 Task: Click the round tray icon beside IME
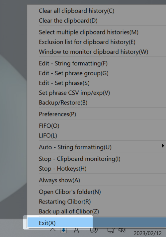coord(94,230)
